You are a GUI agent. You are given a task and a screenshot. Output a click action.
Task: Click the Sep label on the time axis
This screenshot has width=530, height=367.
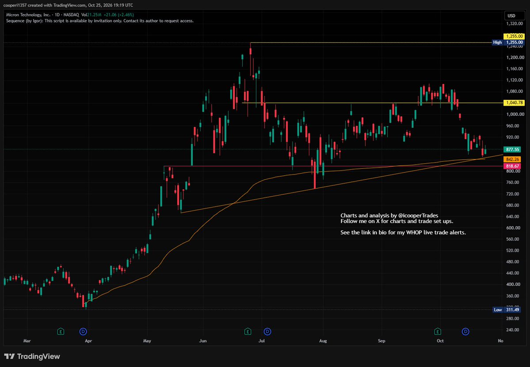pos(381,341)
